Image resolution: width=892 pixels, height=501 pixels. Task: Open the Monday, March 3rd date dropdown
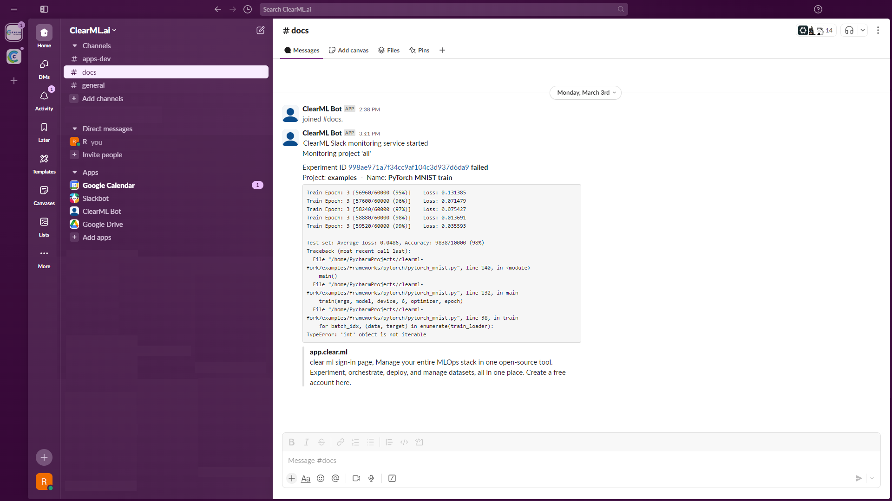(x=585, y=92)
